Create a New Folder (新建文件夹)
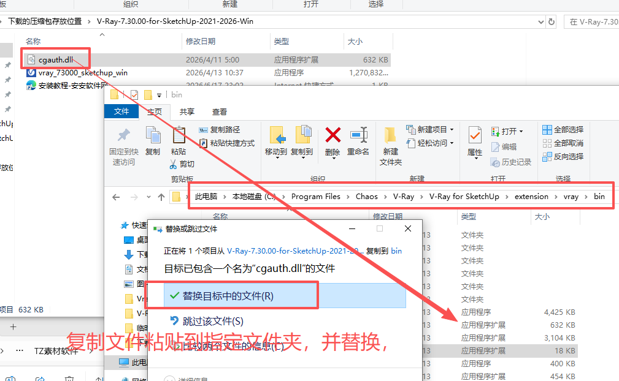The width and height of the screenshot is (619, 381). pyautogui.click(x=390, y=146)
